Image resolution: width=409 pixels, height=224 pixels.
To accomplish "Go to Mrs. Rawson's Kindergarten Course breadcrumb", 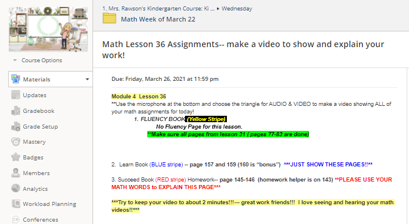I will tap(158, 9).
